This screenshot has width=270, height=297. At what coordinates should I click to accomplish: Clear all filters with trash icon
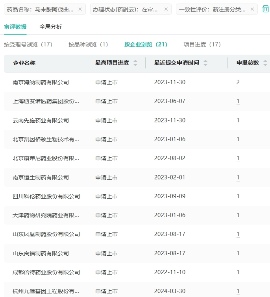tap(266, 9)
